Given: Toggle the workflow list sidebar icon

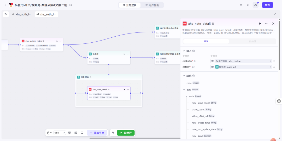Looking at the screenshot, I should 6,14.
